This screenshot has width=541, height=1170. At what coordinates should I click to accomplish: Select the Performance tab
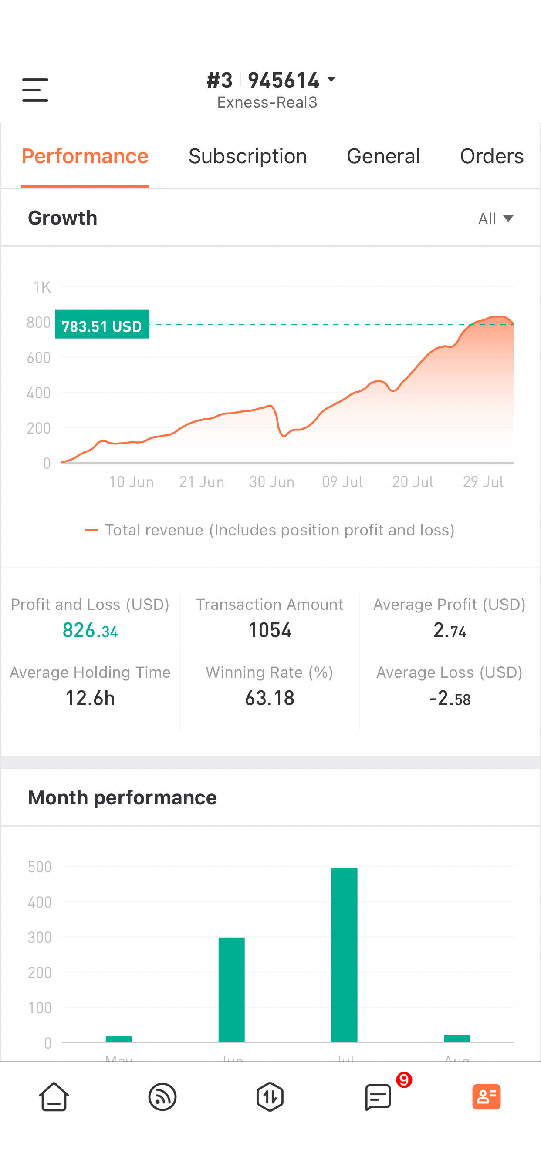coord(85,156)
